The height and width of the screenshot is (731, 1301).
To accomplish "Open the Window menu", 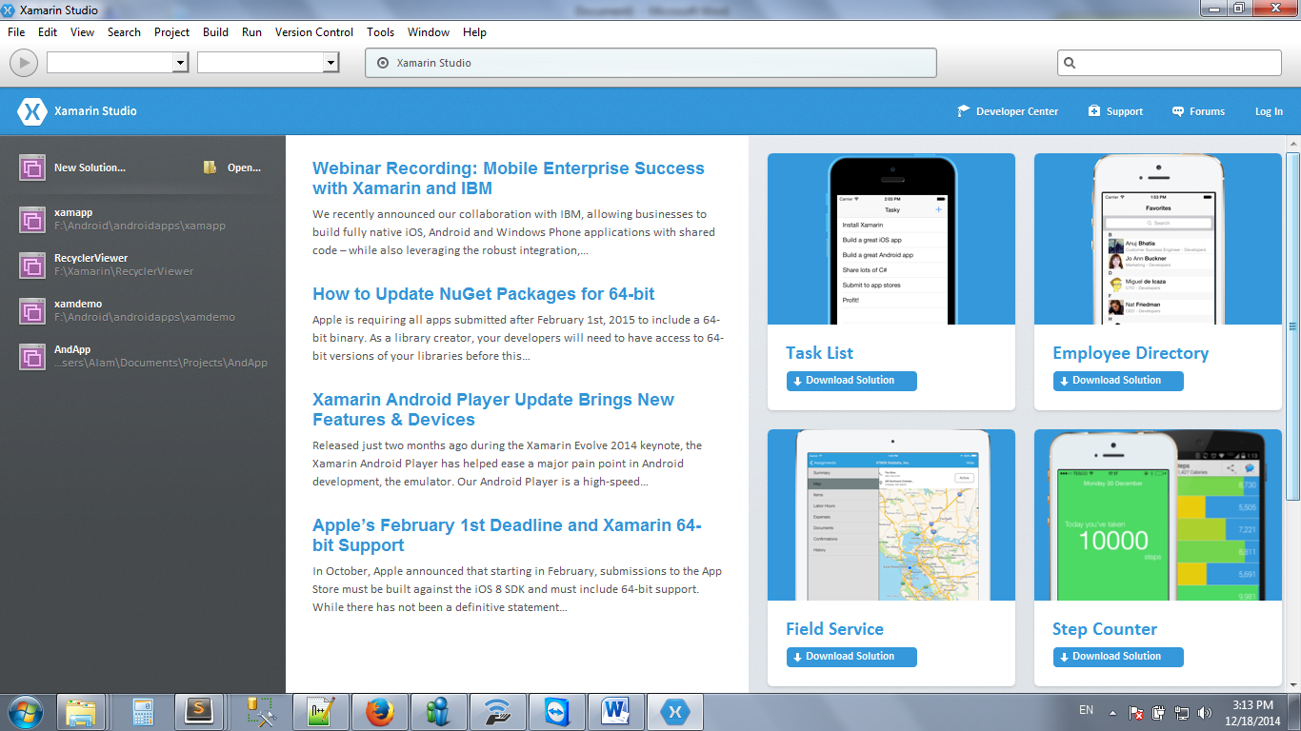I will click(x=429, y=32).
